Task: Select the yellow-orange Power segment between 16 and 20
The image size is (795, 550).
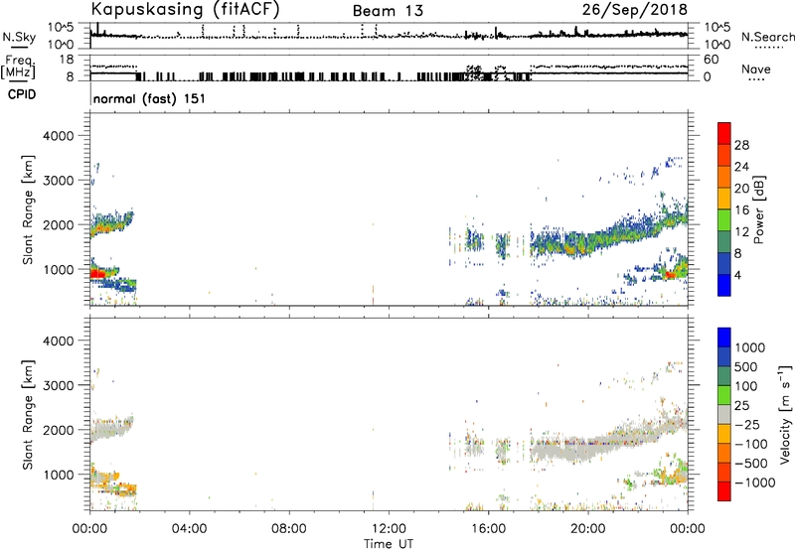Action: tap(724, 199)
